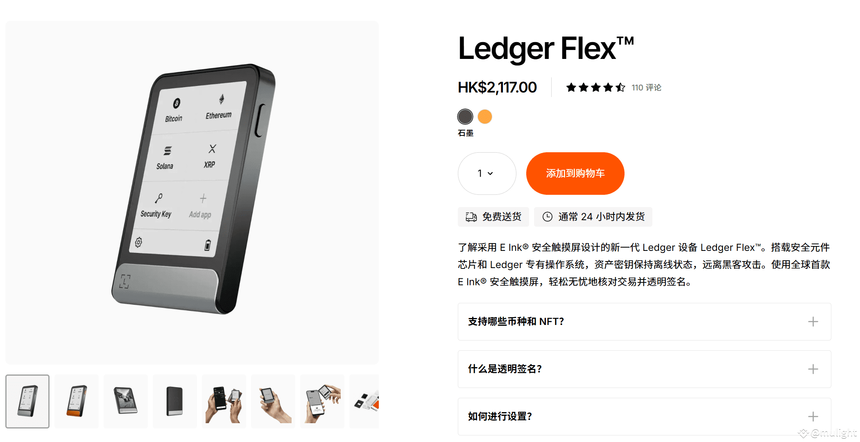860x442 pixels.
Task: Click the plus icon beside 如何进行设置?
Action: click(813, 417)
